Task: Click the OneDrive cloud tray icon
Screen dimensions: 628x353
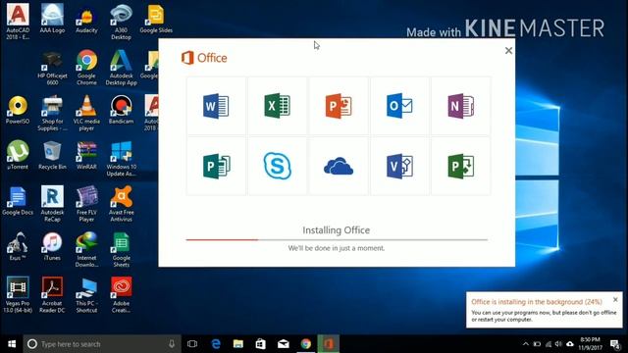Action: [569, 344]
